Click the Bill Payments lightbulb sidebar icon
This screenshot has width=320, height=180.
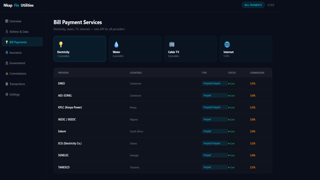(7, 42)
